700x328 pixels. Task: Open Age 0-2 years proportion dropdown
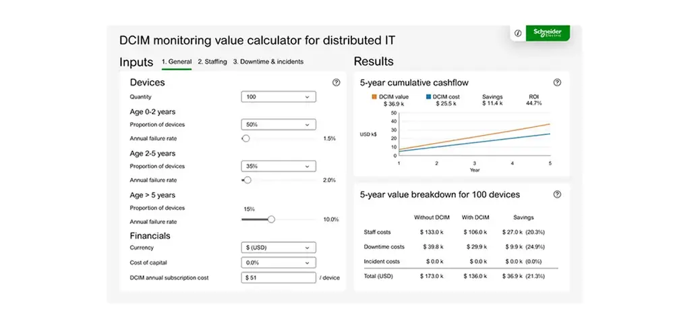[x=279, y=125]
